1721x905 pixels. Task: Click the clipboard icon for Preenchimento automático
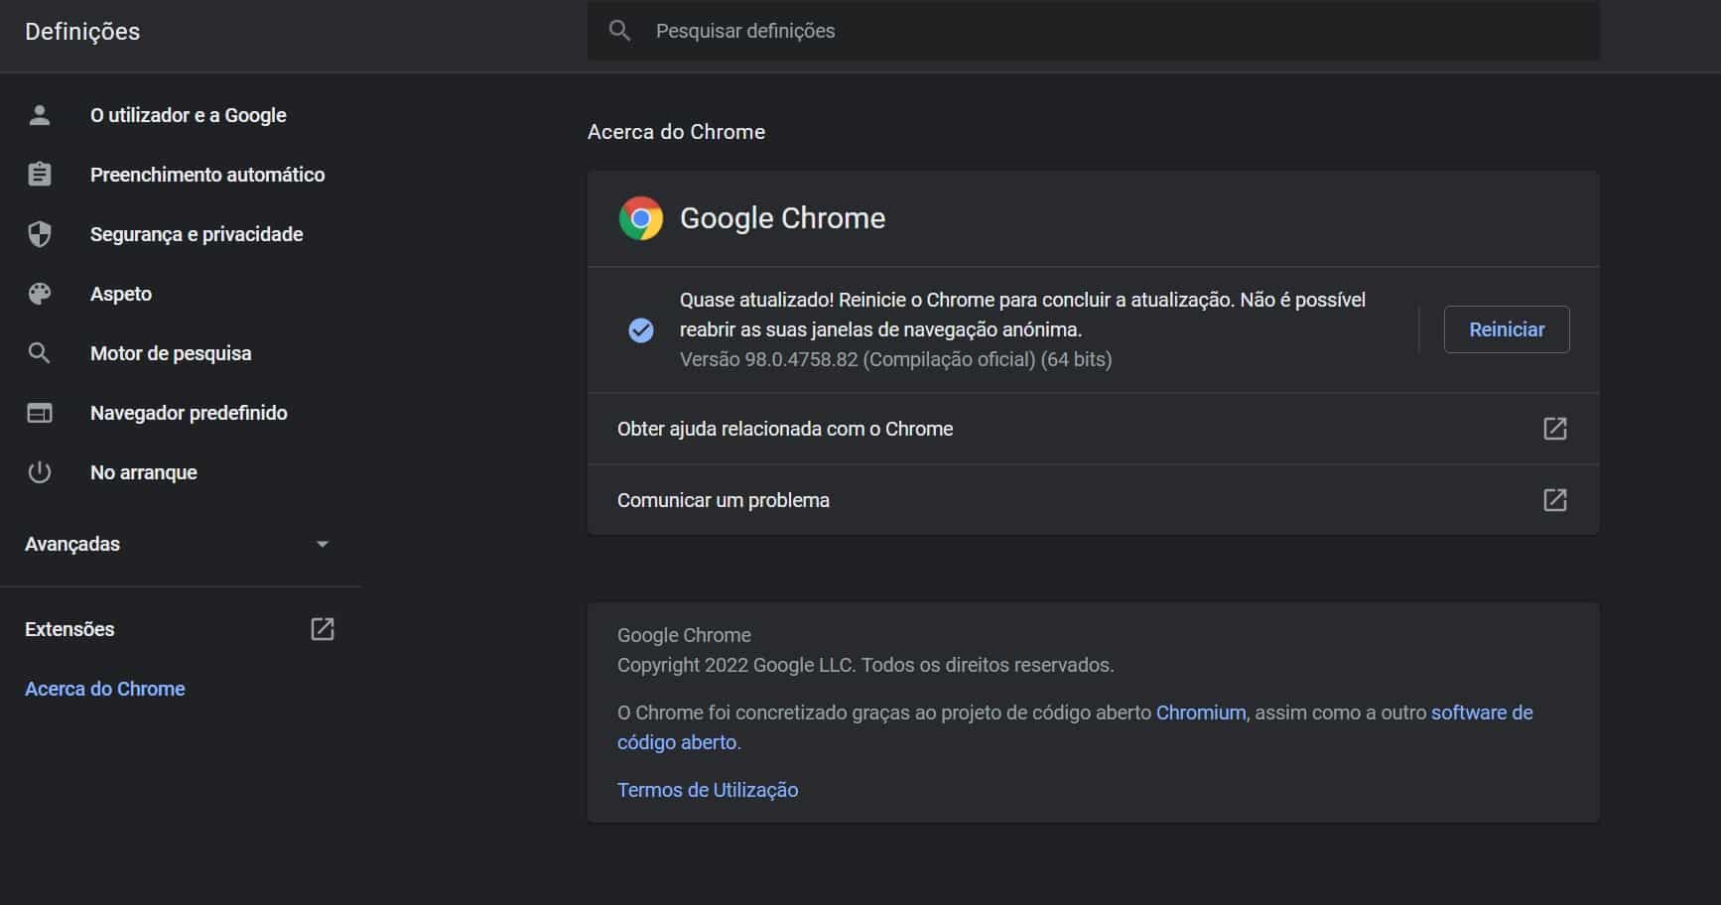tap(40, 175)
